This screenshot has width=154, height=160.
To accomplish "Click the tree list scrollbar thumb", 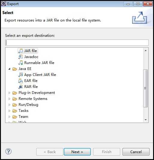I will pyautogui.click(x=146, y=88).
